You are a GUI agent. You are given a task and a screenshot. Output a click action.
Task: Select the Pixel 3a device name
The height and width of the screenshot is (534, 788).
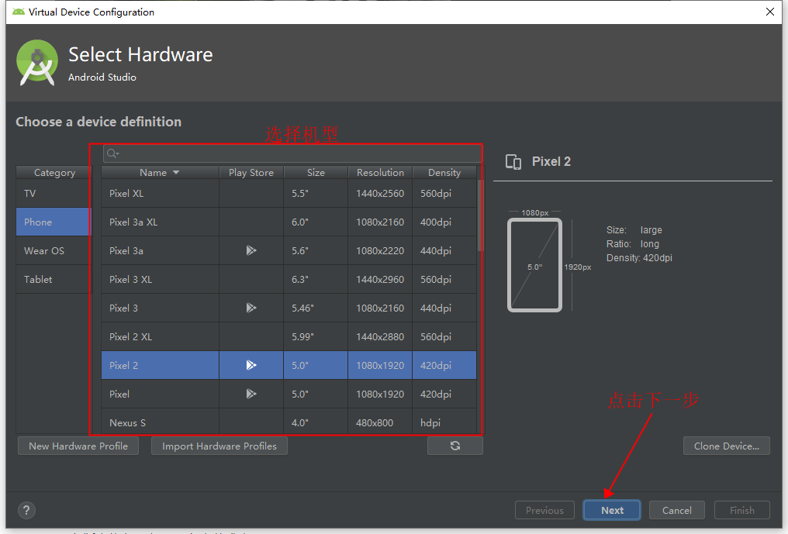click(126, 250)
